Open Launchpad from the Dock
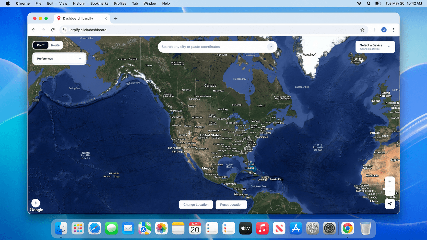 tap(78, 228)
